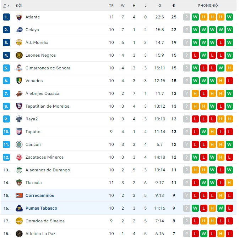
Task: Click the rank 1 position badge
Action: (x=6, y=17)
